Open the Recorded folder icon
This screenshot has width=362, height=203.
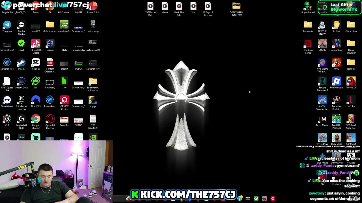pyautogui.click(x=64, y=120)
